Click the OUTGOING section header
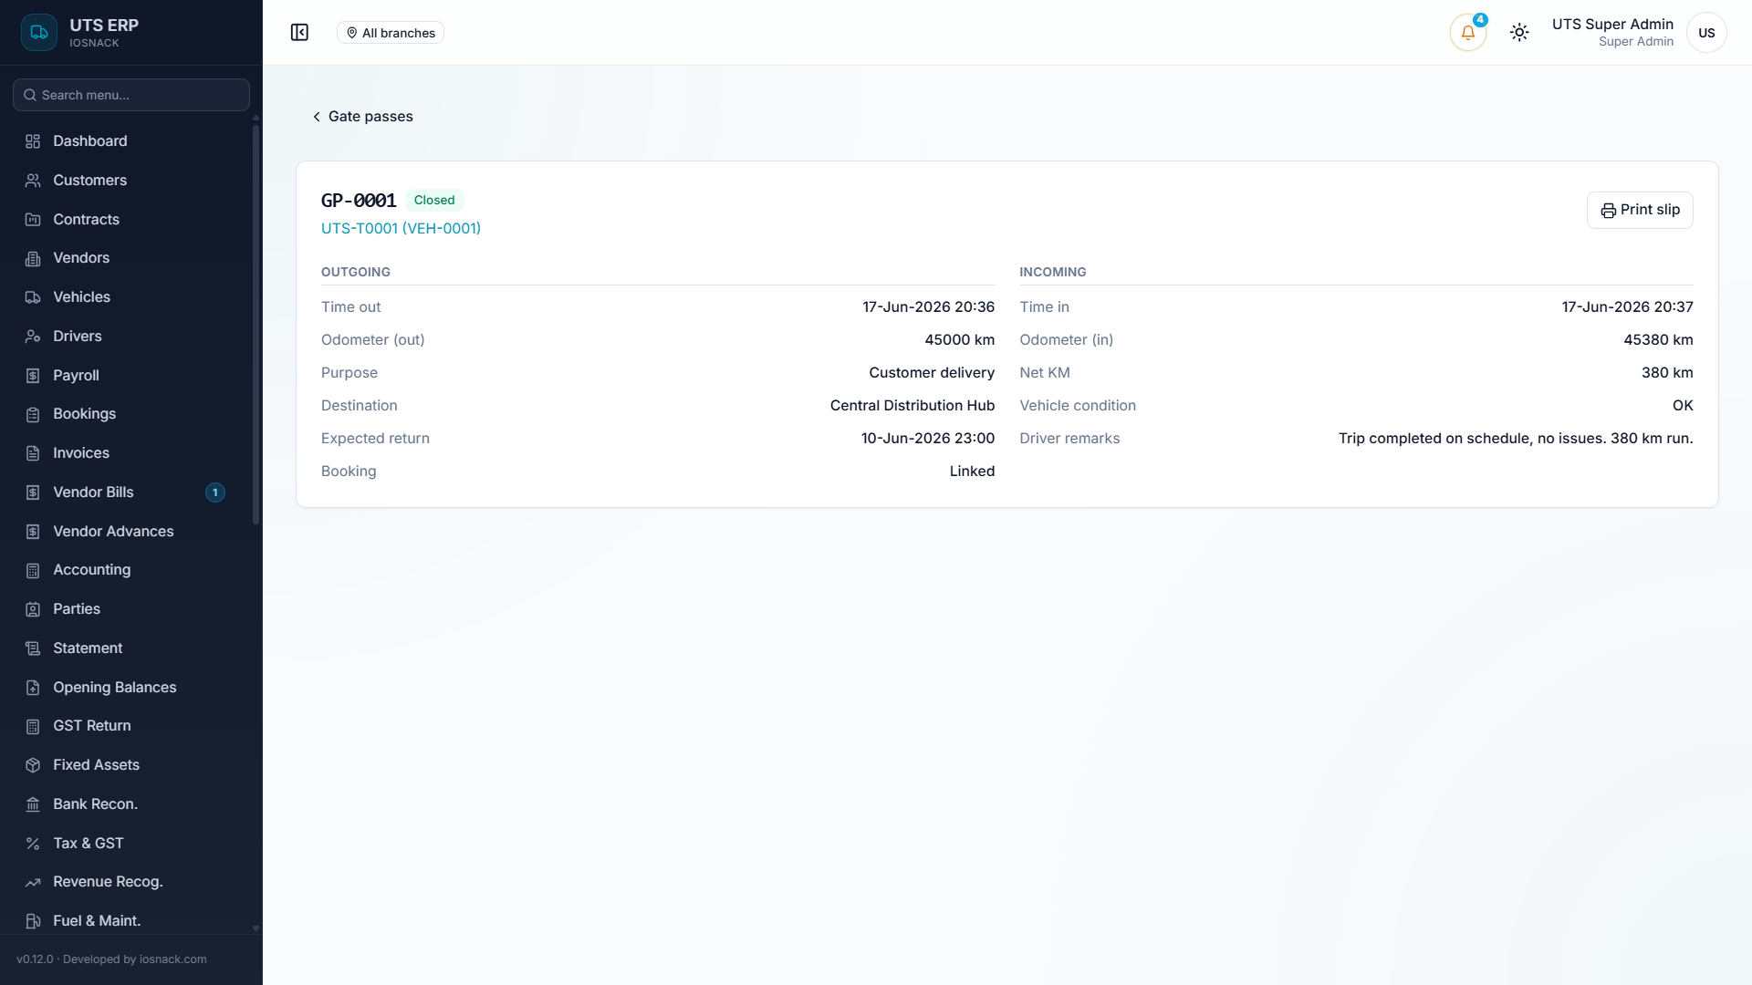 [x=356, y=273]
